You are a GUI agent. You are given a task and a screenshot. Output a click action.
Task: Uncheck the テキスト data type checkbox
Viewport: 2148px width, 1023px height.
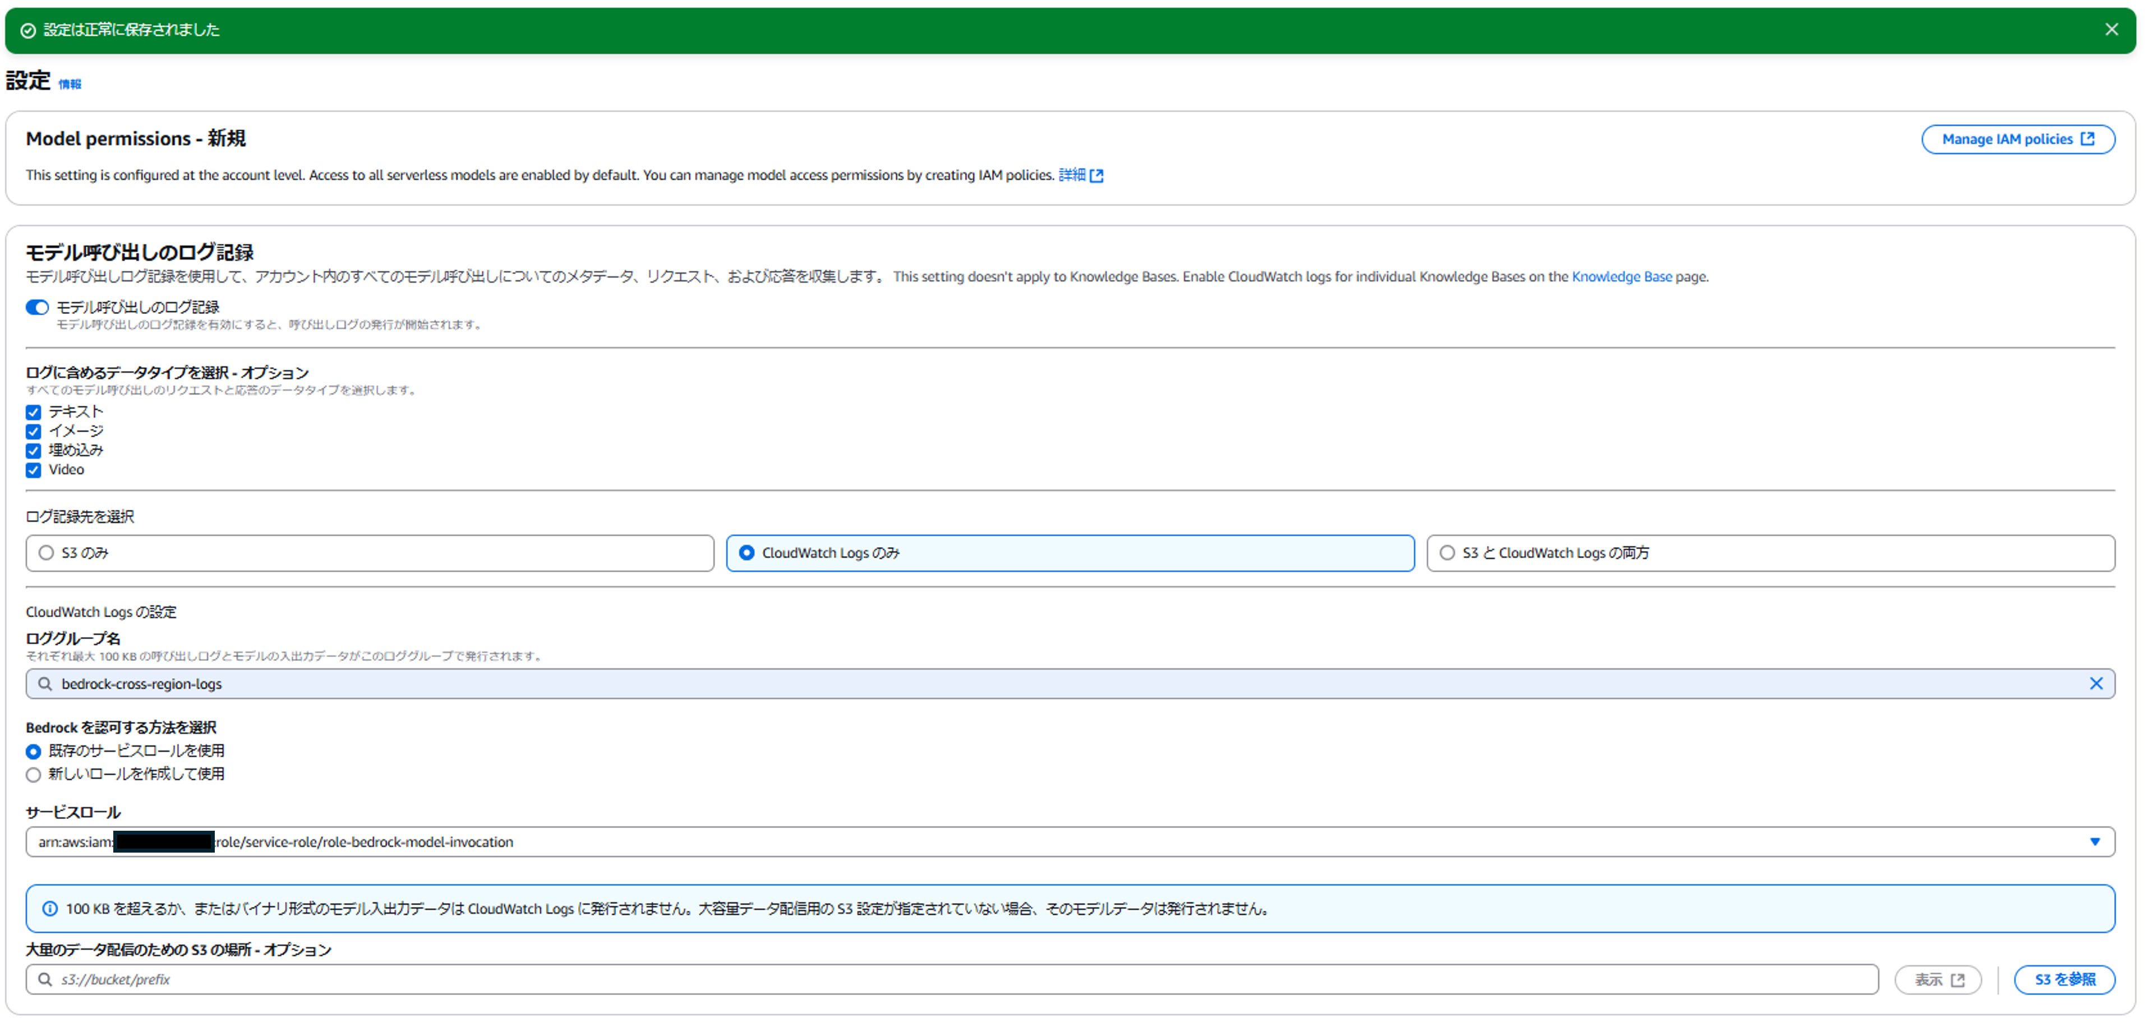(x=33, y=413)
